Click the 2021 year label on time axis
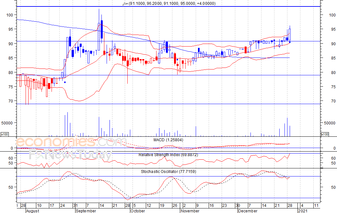 click(302, 211)
